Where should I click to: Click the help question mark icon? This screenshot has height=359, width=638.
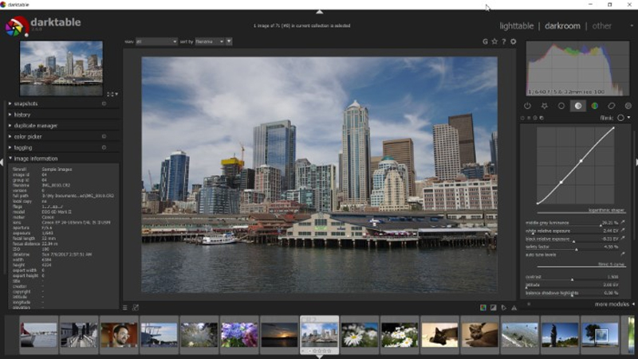pos(504,41)
